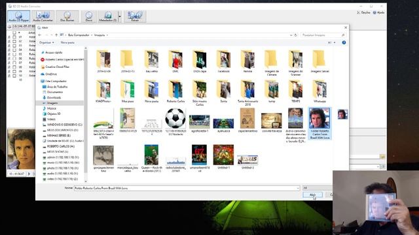Click the Nome filename text field
This screenshot has width=419, height=235.
[187, 188]
